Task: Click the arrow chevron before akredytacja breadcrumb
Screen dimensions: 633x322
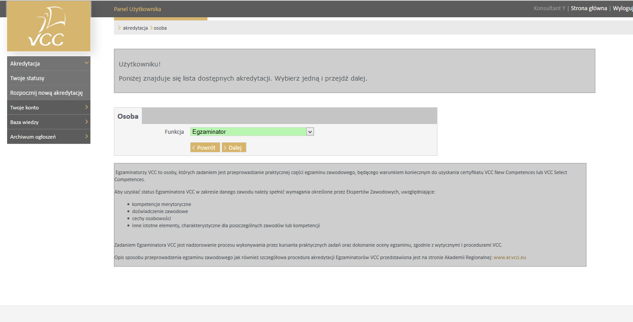Action: point(119,28)
